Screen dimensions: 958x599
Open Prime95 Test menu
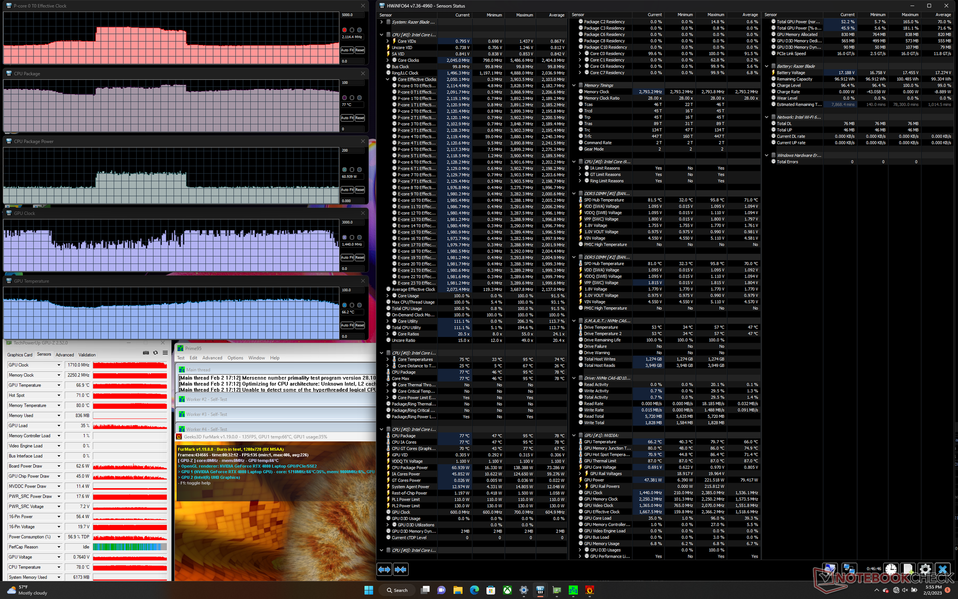(181, 358)
